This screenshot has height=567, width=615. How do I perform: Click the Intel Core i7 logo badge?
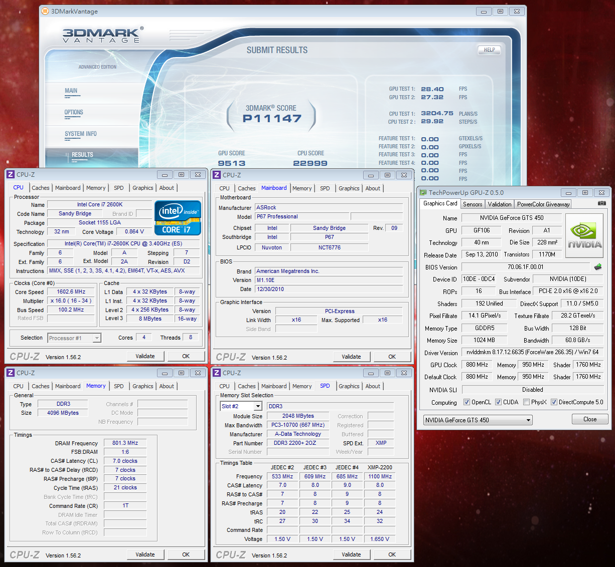click(x=178, y=218)
